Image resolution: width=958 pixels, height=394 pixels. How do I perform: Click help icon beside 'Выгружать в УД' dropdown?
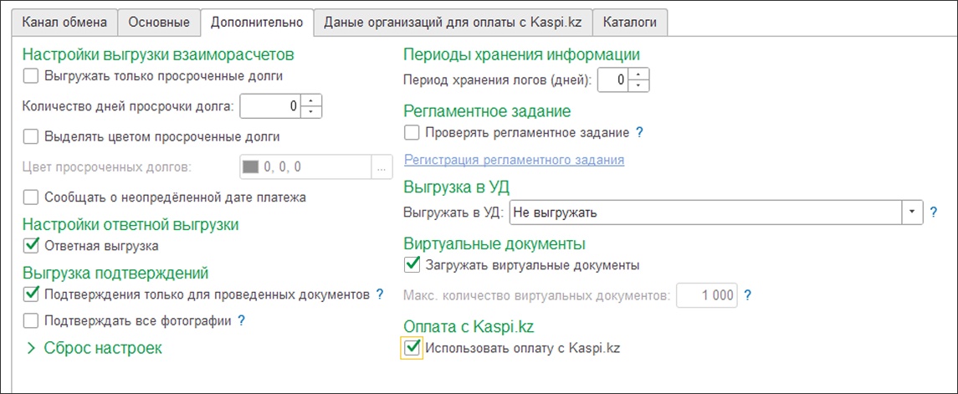[x=934, y=212]
